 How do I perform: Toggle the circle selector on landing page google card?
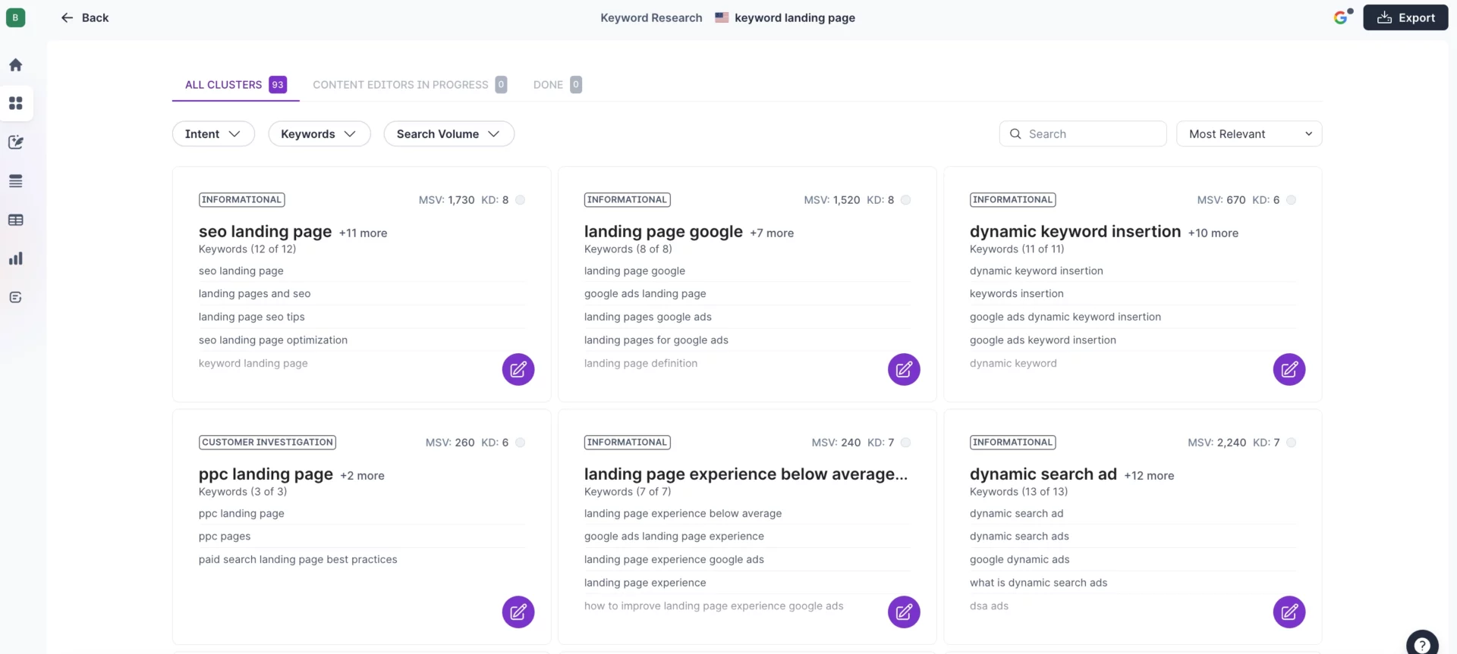905,200
